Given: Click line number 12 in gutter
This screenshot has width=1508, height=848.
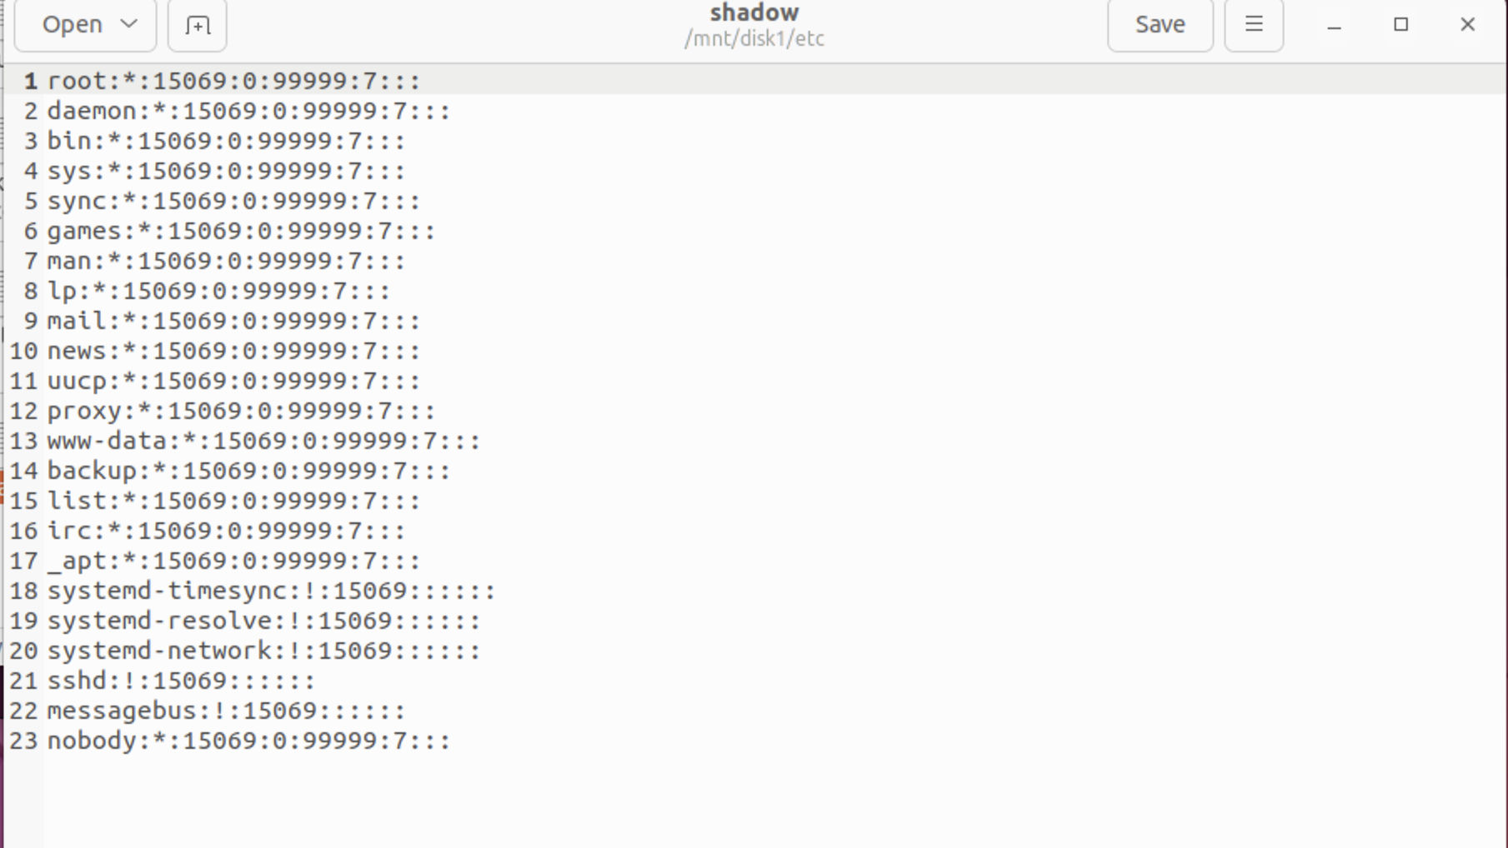Looking at the screenshot, I should [23, 411].
